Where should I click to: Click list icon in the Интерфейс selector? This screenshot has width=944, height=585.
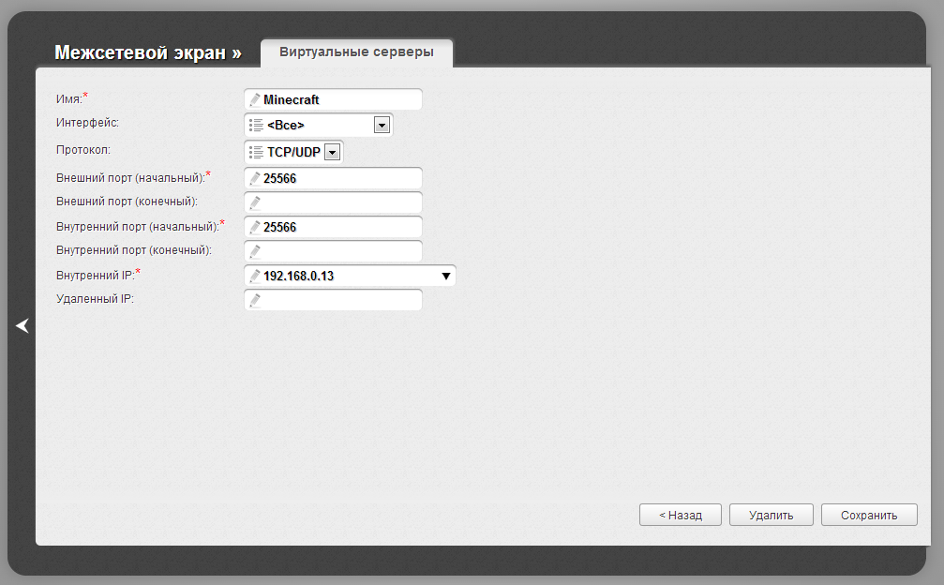[x=255, y=125]
